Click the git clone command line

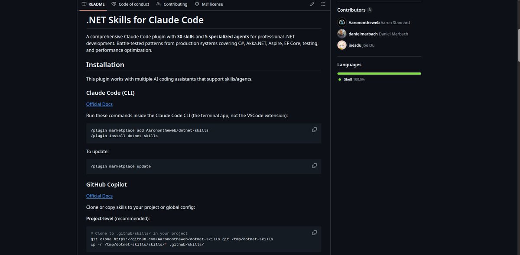tap(182, 239)
